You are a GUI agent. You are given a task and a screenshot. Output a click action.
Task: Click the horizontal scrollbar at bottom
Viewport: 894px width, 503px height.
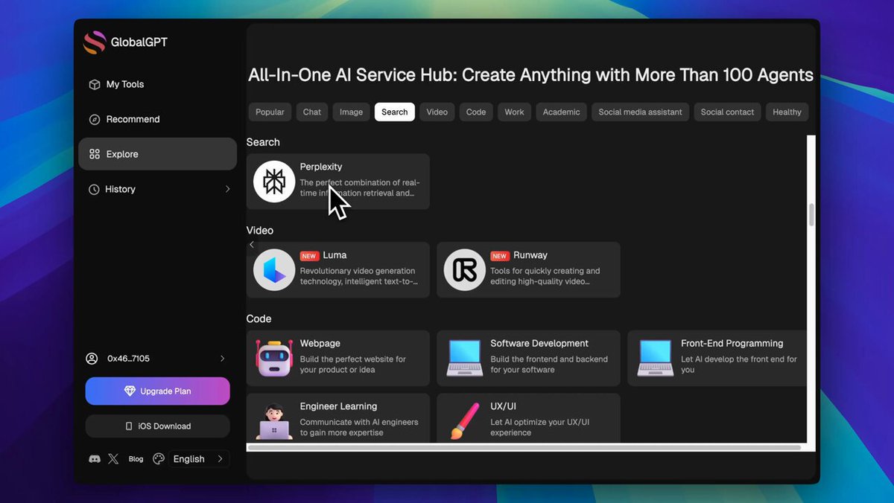coord(524,448)
